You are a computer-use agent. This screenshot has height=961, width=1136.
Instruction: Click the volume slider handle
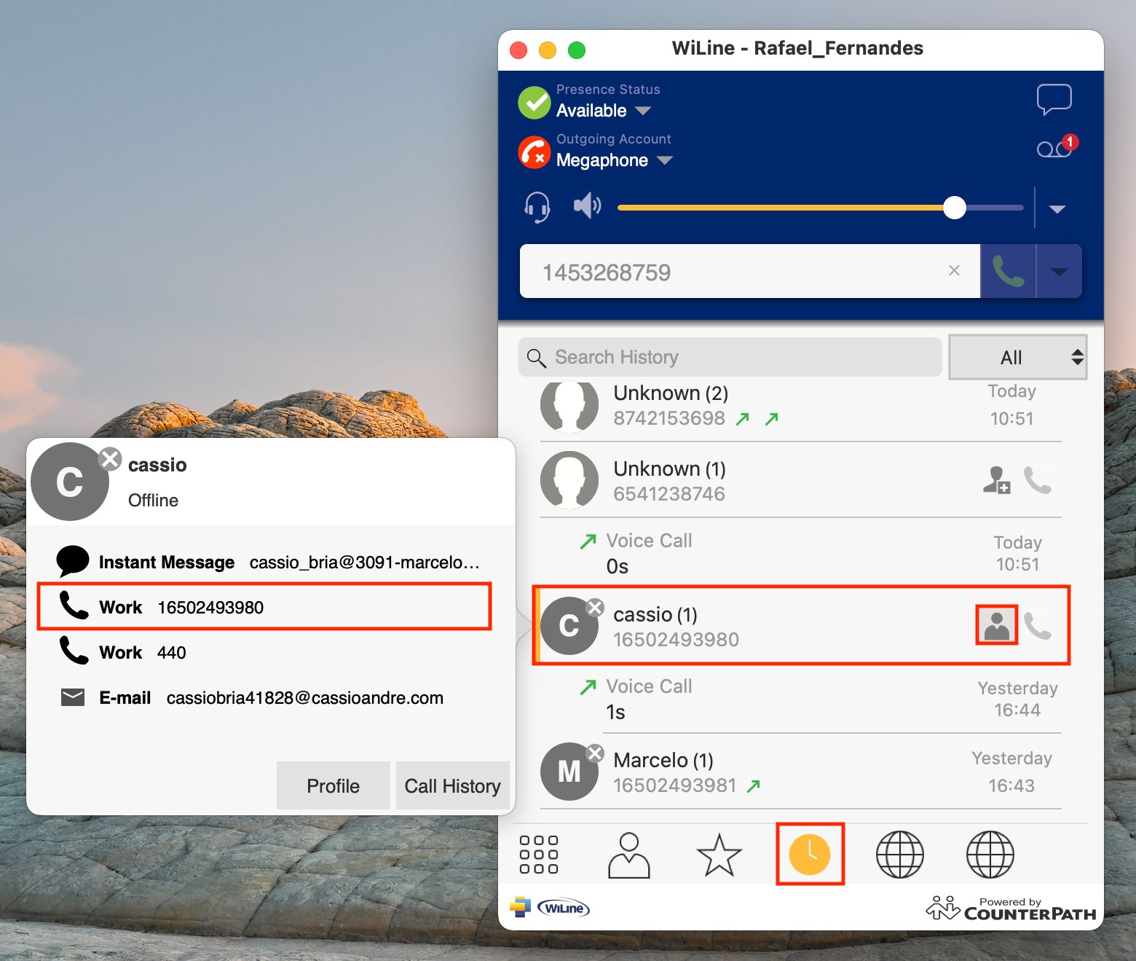pyautogui.click(x=954, y=208)
